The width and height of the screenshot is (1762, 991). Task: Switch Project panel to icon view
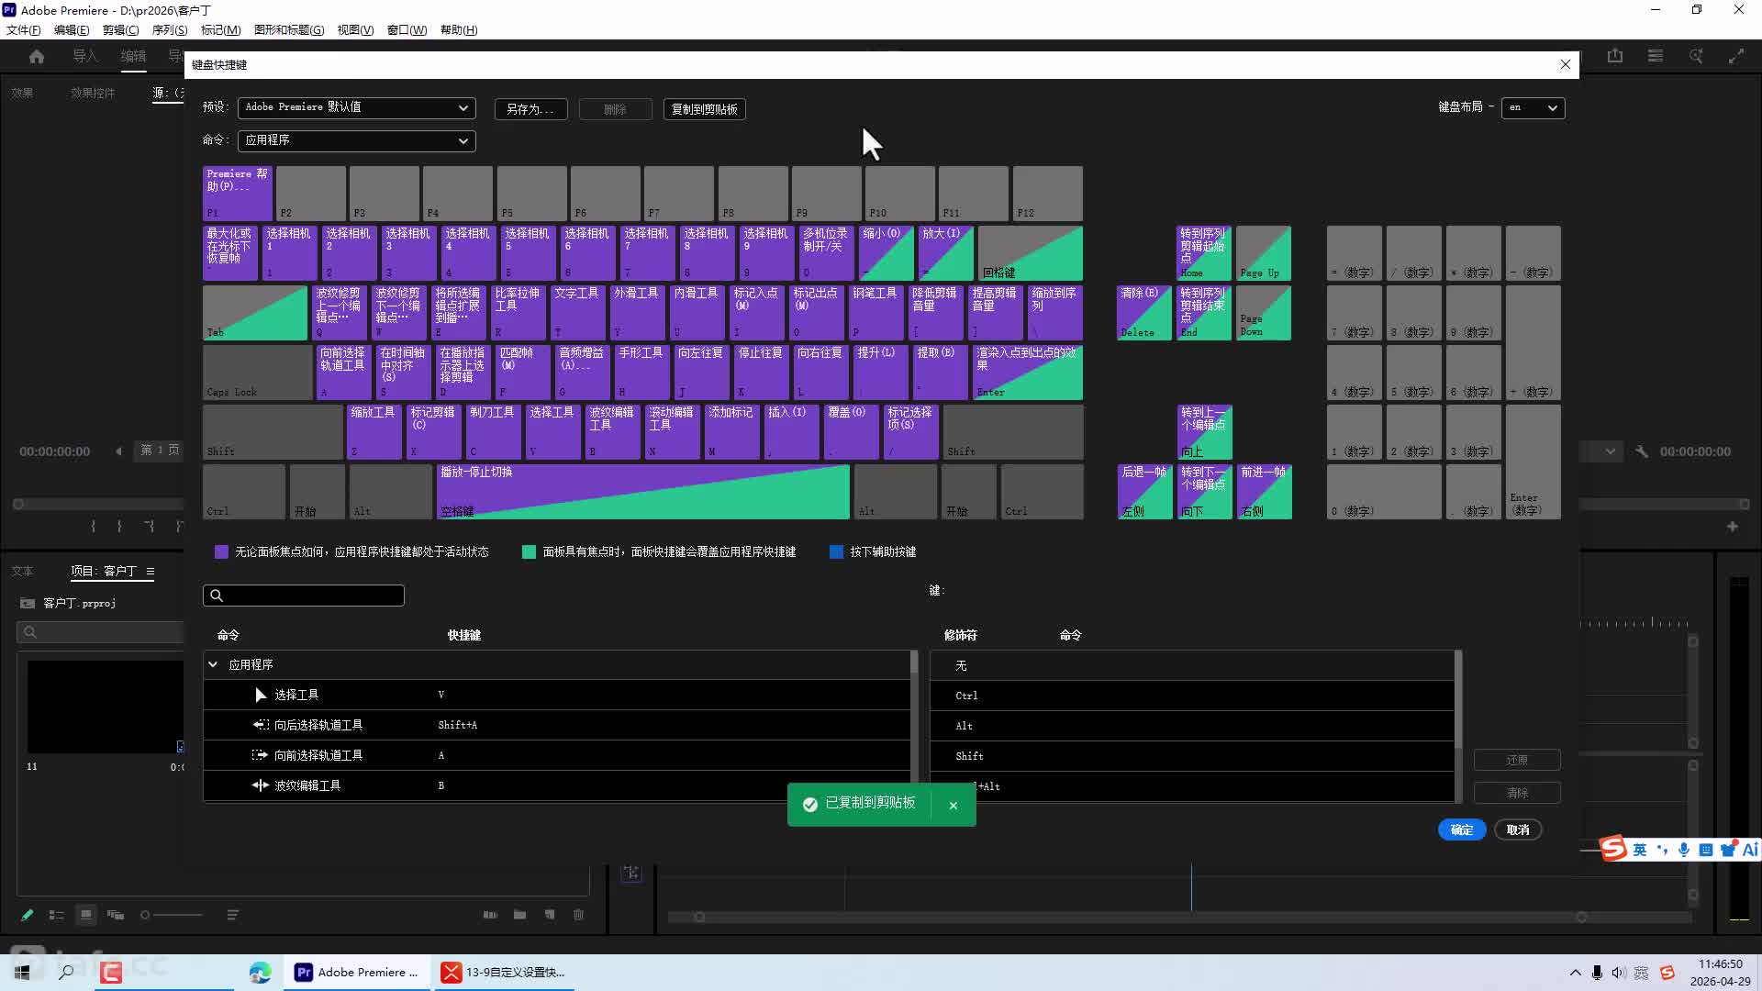click(86, 915)
